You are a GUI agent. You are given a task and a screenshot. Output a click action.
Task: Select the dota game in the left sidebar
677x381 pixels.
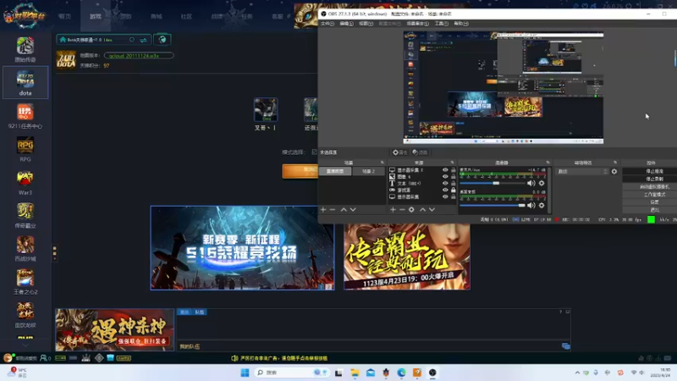[25, 82]
